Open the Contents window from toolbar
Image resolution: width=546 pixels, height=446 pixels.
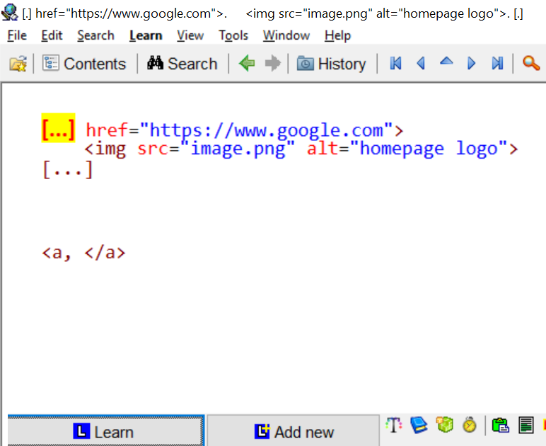(x=84, y=64)
